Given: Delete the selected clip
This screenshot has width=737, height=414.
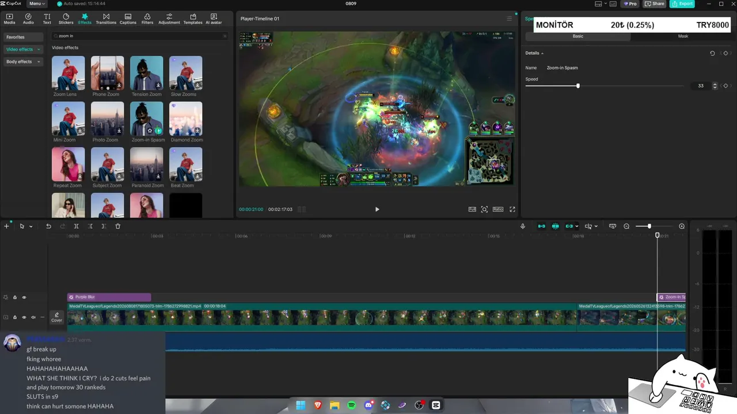Looking at the screenshot, I should point(118,226).
